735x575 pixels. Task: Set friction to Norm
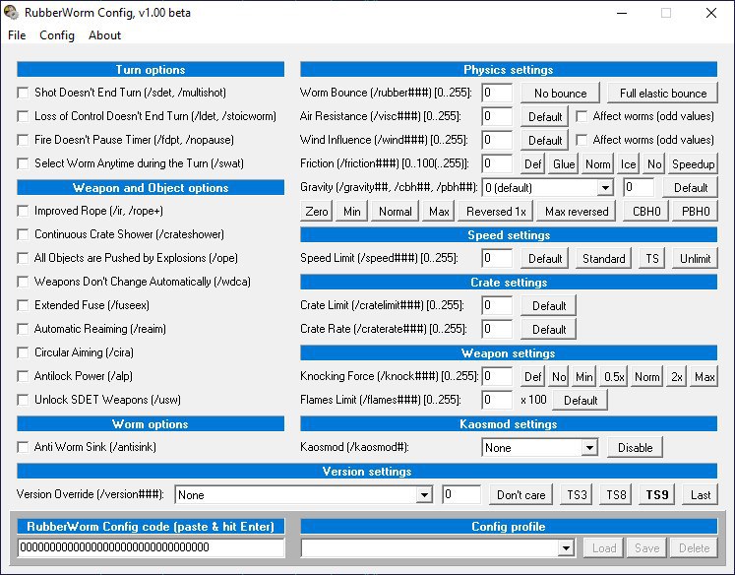[597, 163]
